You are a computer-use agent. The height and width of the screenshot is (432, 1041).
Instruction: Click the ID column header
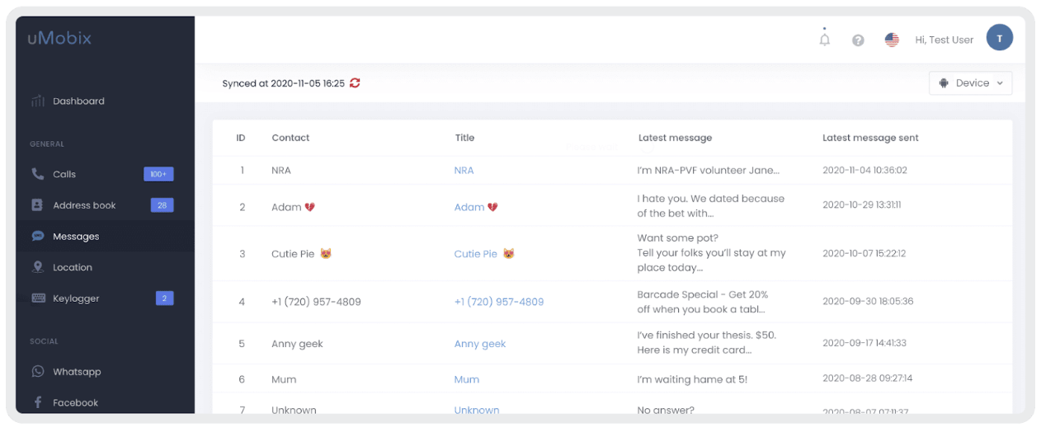[241, 138]
